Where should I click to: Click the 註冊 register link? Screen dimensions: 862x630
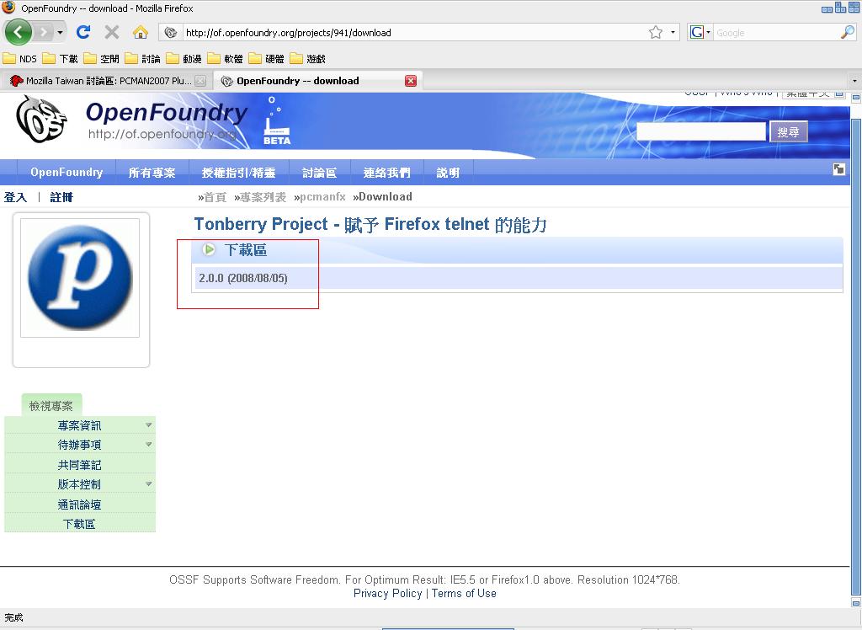coord(61,197)
